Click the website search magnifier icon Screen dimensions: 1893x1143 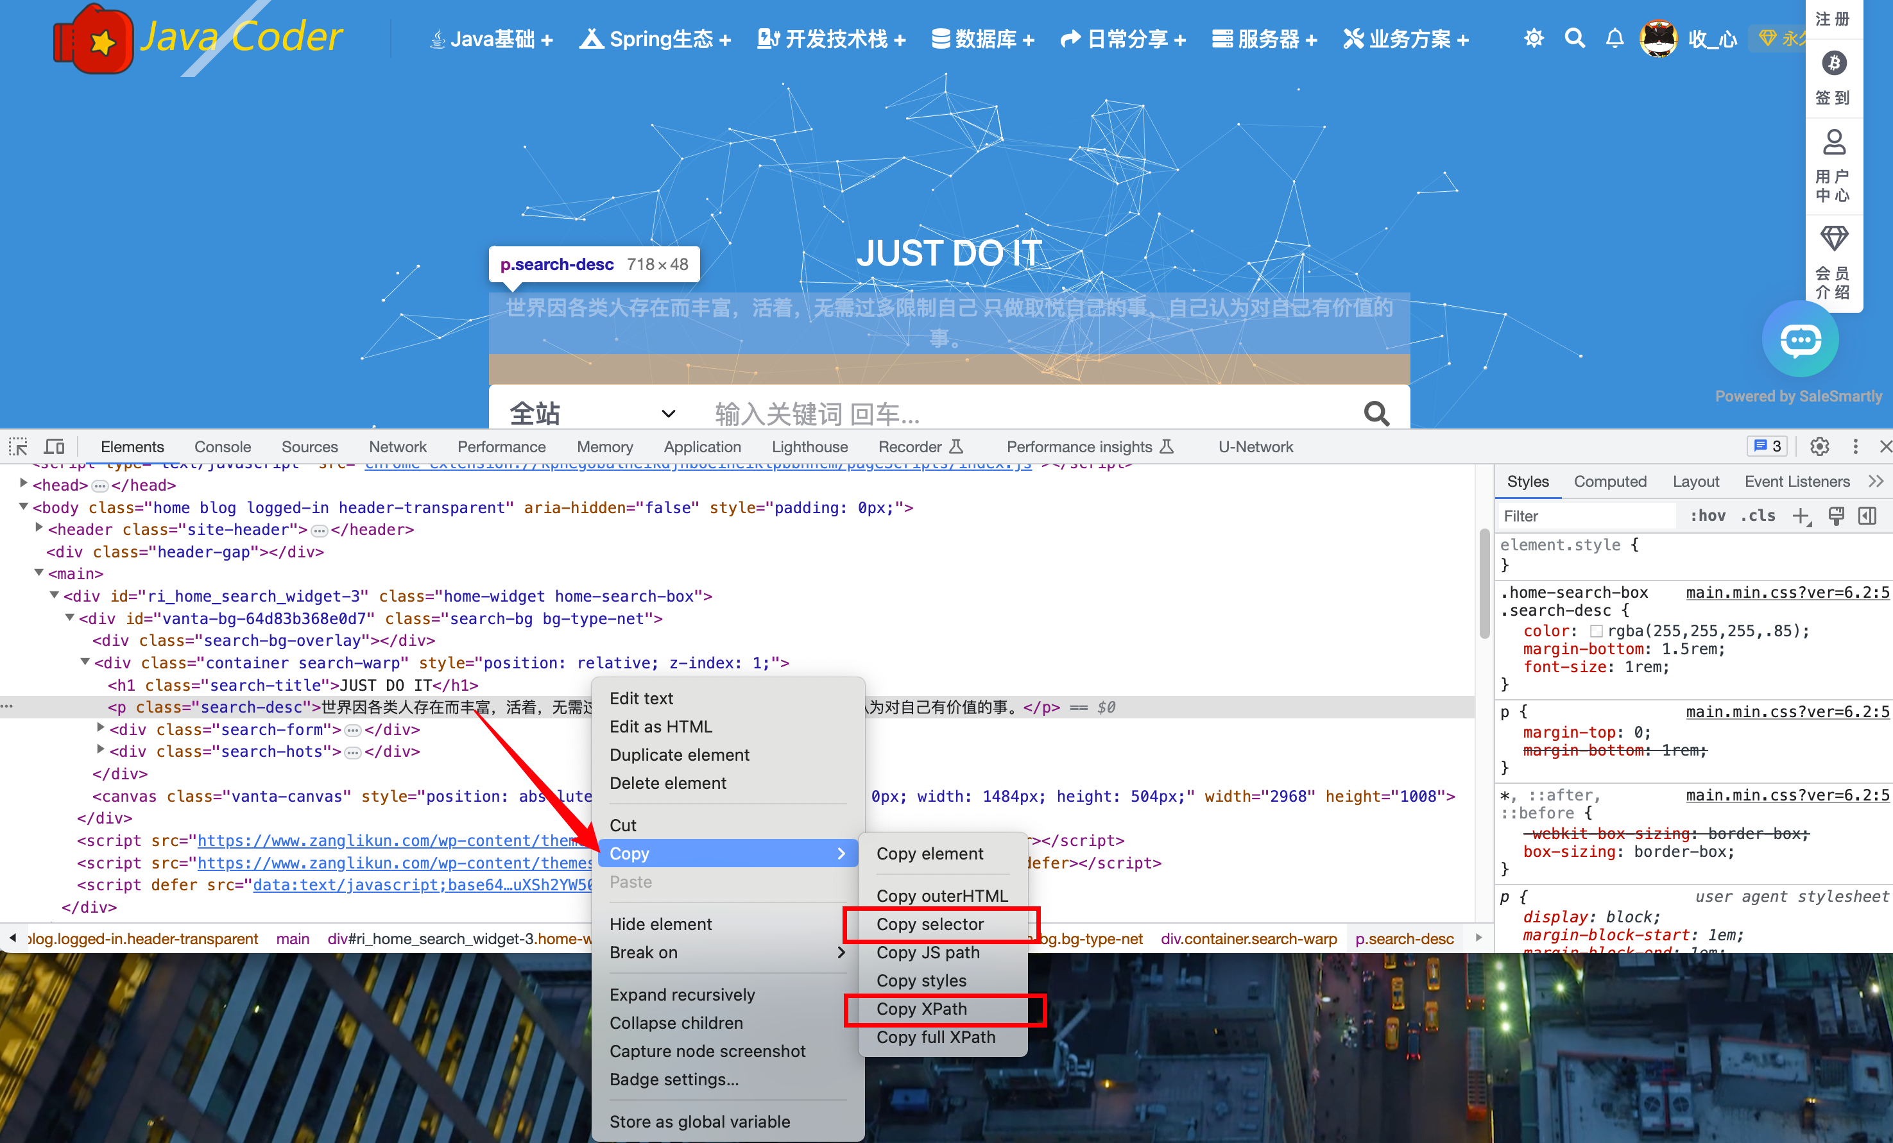(1574, 38)
